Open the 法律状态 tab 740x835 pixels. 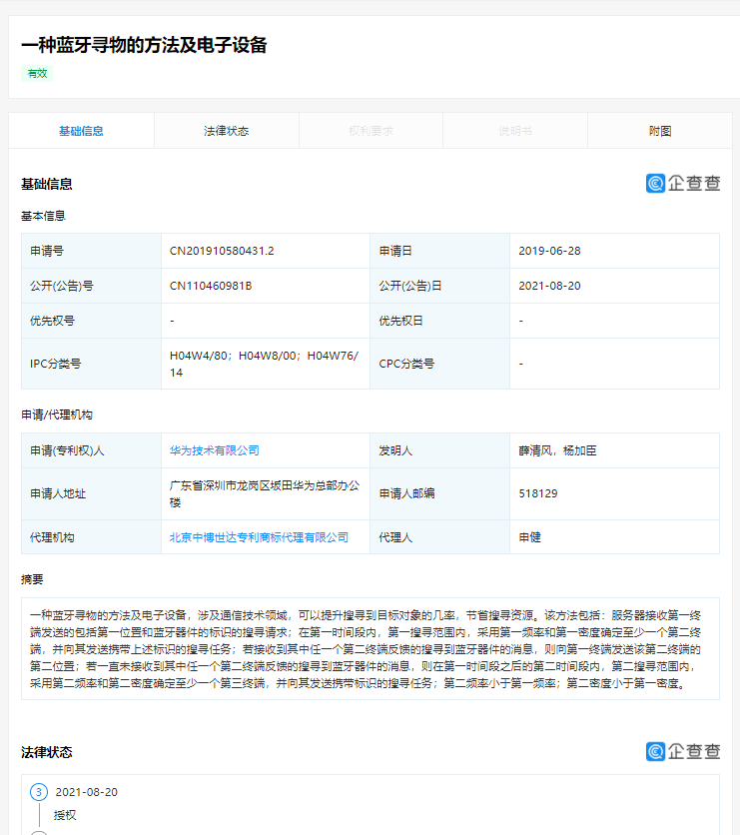226,131
